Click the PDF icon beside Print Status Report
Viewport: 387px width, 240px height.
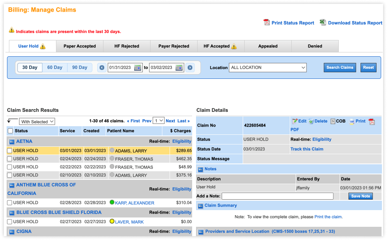[x=266, y=23]
